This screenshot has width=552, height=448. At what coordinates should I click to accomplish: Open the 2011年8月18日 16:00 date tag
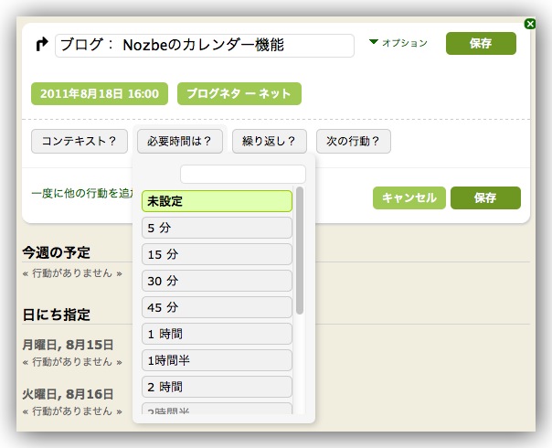pos(100,94)
